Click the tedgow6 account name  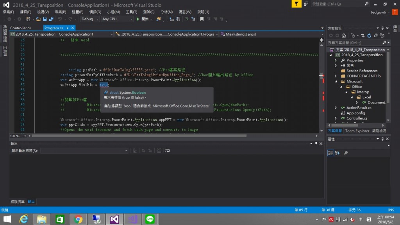click(x=378, y=12)
